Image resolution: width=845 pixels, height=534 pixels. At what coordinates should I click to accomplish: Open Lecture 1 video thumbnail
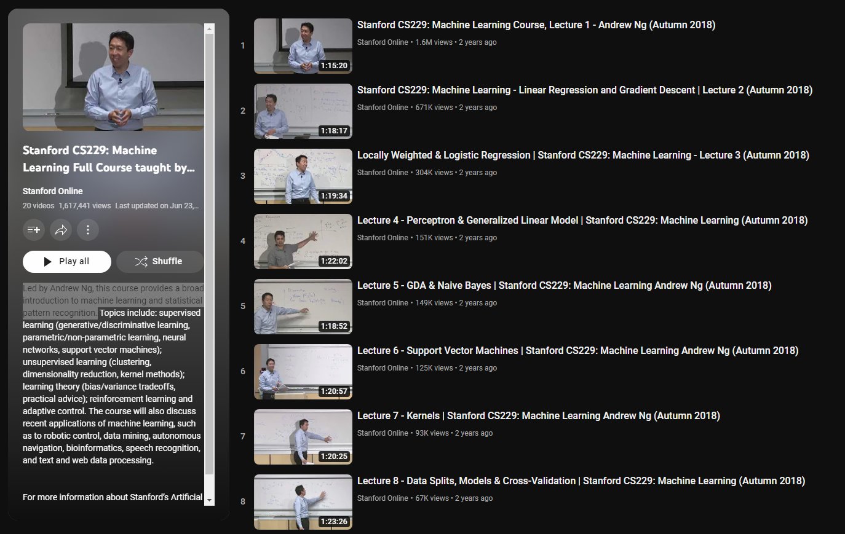(x=303, y=46)
